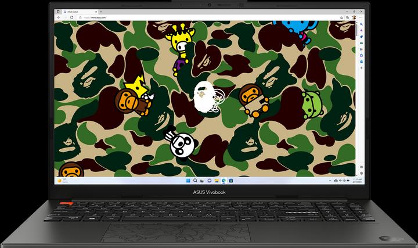Maximize the browser window
The width and height of the screenshot is (418, 248).
354,12
